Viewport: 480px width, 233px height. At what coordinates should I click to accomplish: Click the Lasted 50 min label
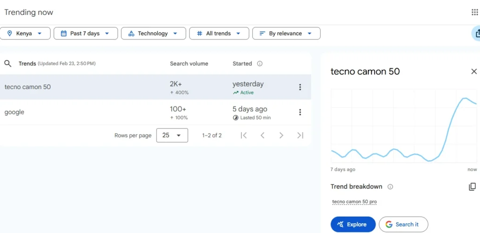[x=255, y=118]
